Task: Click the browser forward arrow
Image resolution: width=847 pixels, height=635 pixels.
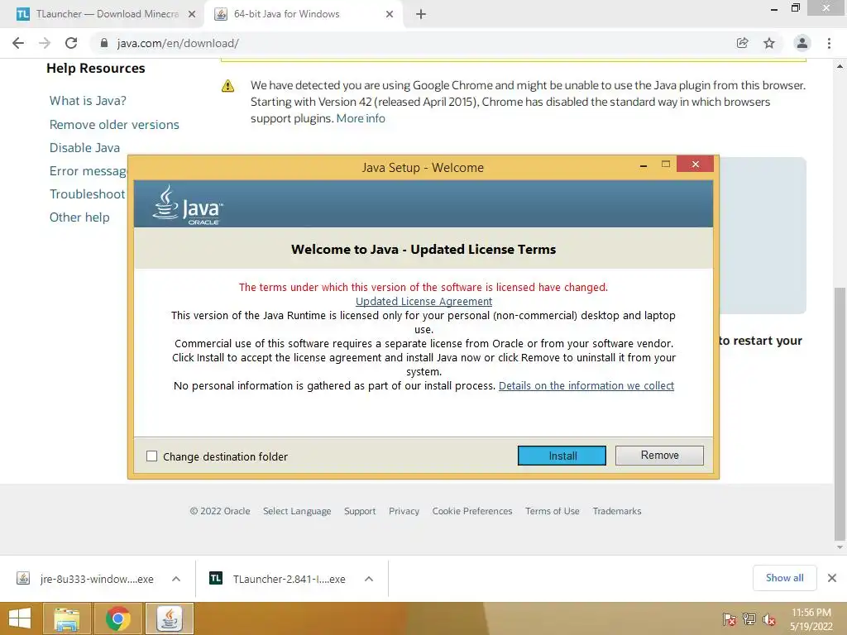Action: [x=45, y=43]
